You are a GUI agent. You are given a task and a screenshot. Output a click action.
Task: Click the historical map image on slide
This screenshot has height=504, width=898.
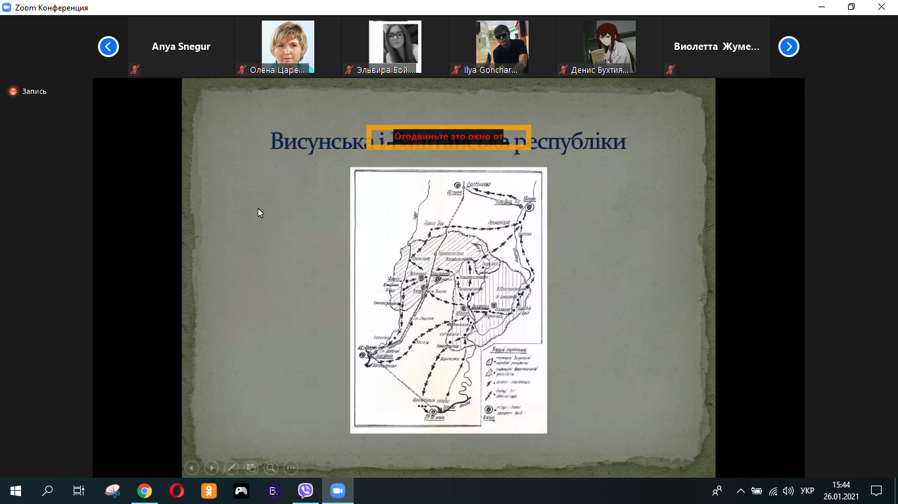click(448, 300)
